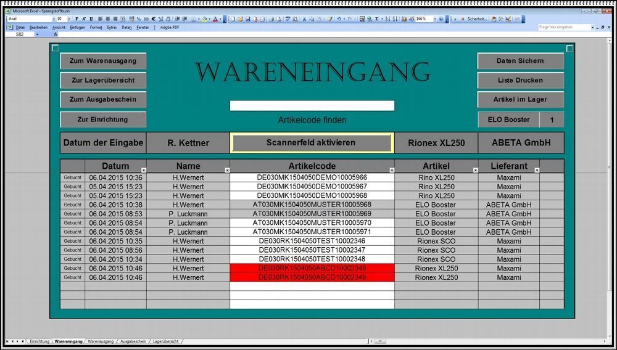Open the Einfügen menu

(77, 27)
